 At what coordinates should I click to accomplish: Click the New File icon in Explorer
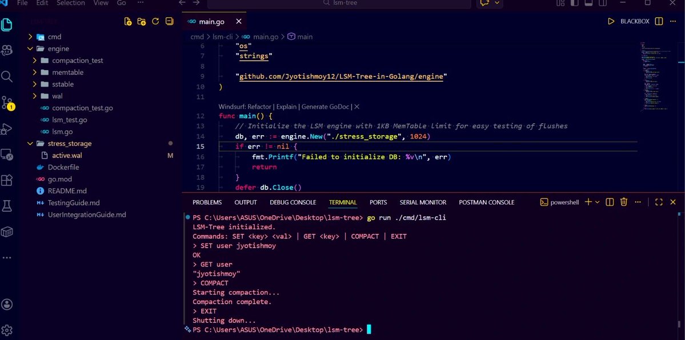click(128, 21)
